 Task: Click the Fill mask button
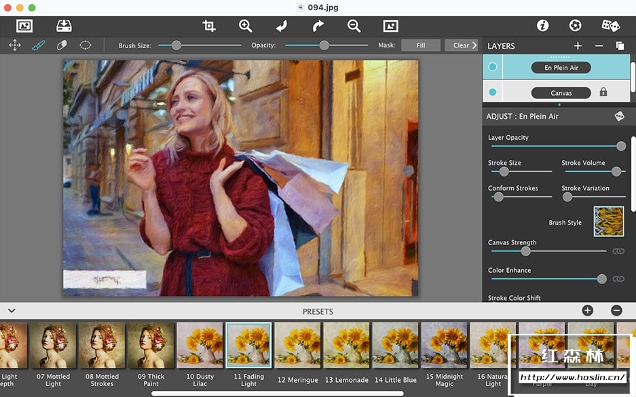(x=420, y=45)
